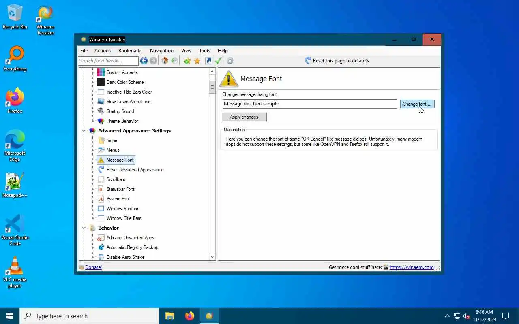Click the taskbar search box
This screenshot has height=324, width=519.
tap(89, 316)
